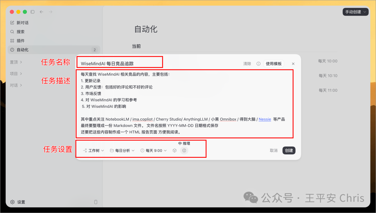The width and height of the screenshot is (376, 213).
Task: Click the info circle icon
Action: click(x=258, y=64)
